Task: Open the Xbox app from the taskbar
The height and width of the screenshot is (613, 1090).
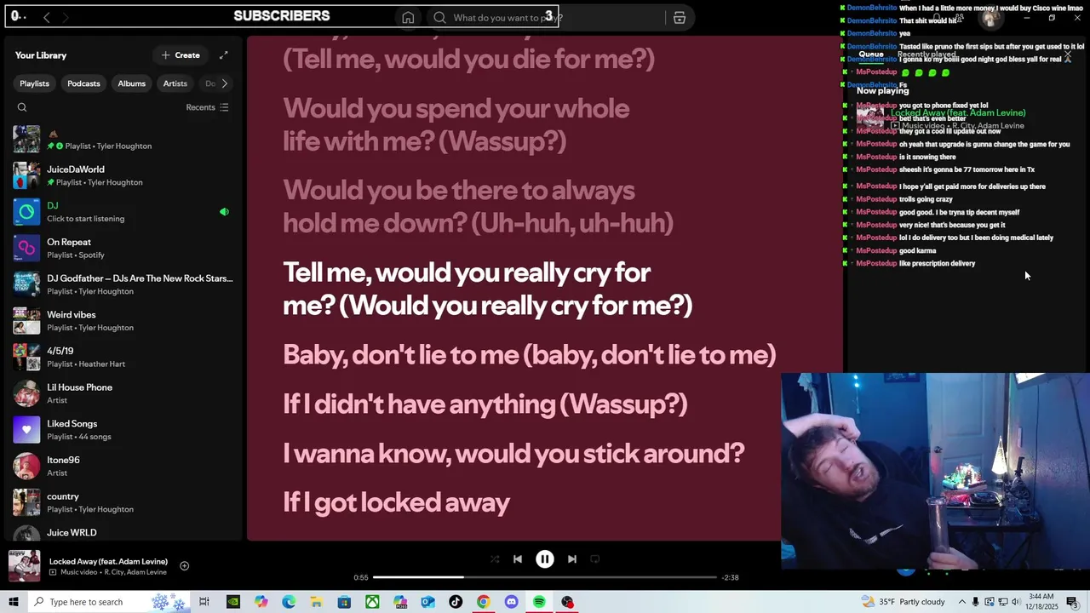Action: click(x=372, y=602)
